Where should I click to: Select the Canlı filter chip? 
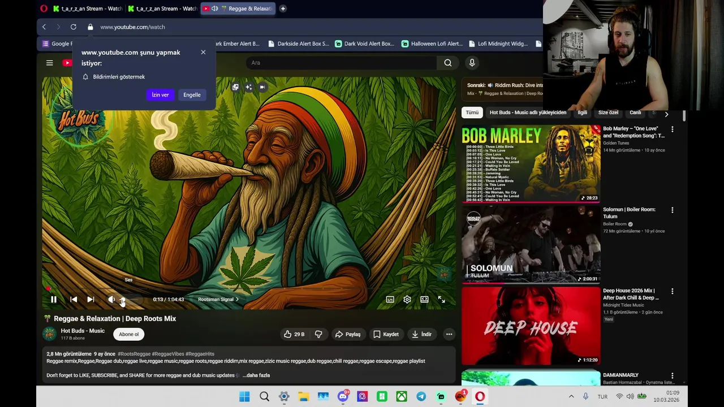coord(635,112)
